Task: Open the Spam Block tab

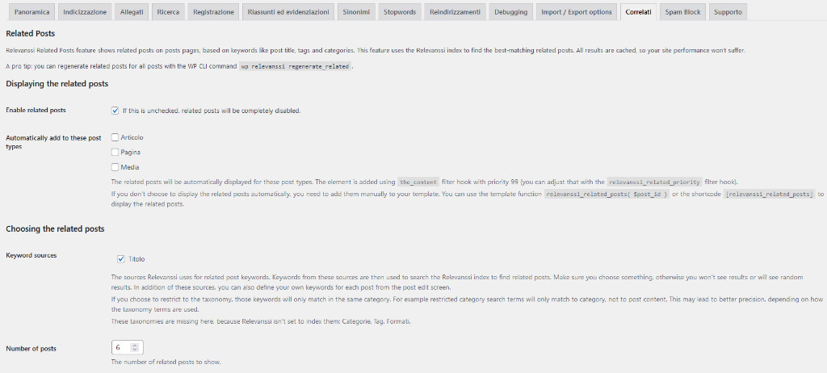Action: (x=682, y=11)
